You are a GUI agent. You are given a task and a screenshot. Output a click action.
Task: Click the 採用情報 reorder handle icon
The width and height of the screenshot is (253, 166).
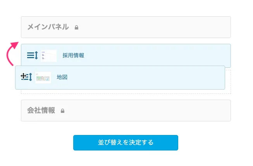click(x=33, y=55)
